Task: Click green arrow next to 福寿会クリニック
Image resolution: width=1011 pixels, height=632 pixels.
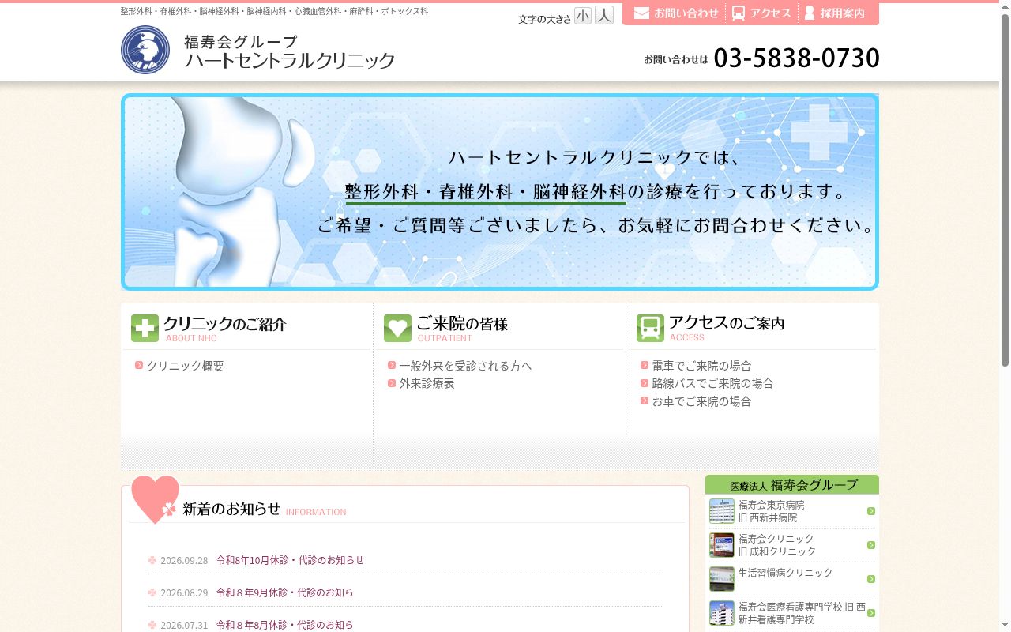Action: coord(871,545)
